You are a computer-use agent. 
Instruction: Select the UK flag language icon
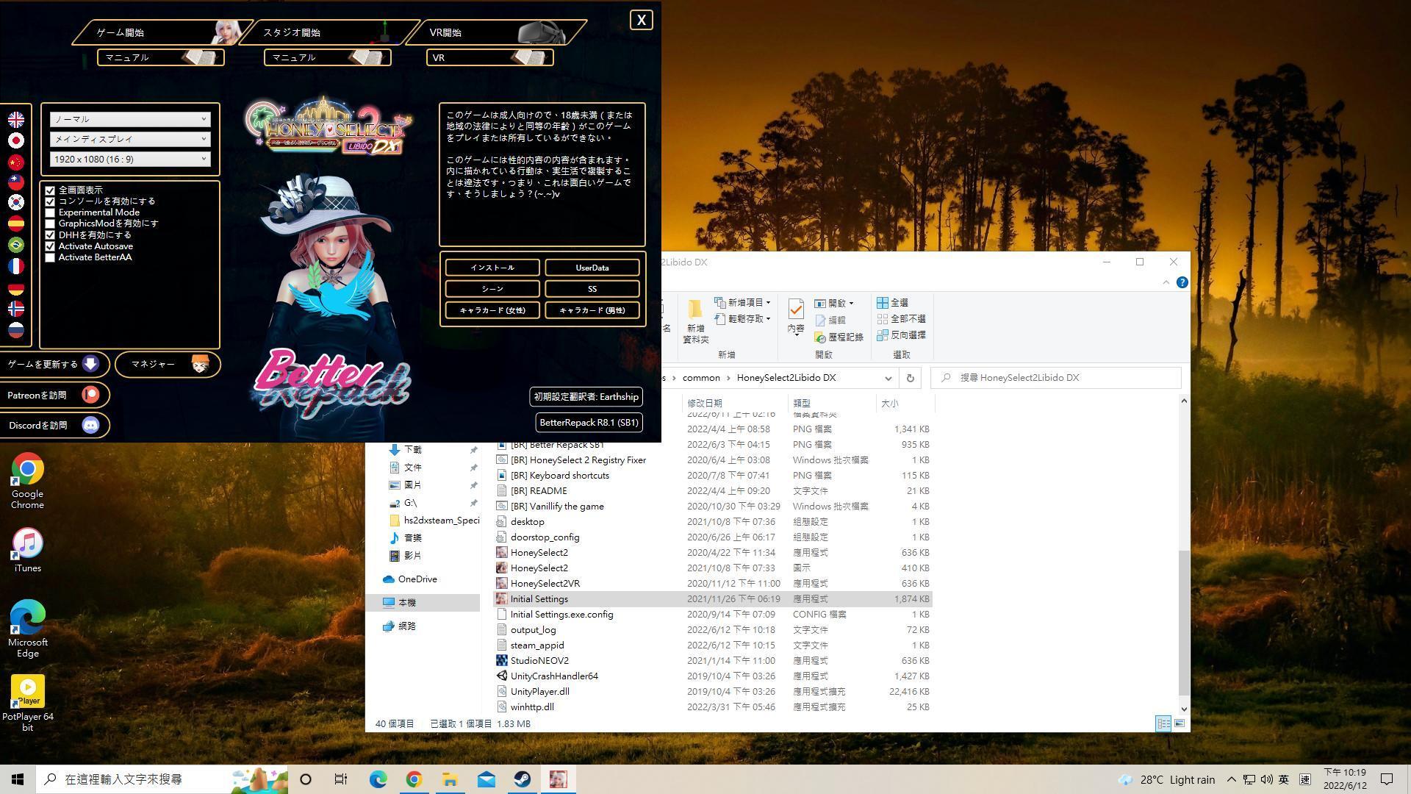pos(15,119)
